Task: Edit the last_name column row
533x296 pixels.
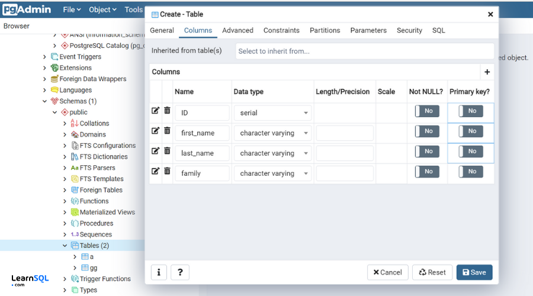Action: (x=155, y=151)
